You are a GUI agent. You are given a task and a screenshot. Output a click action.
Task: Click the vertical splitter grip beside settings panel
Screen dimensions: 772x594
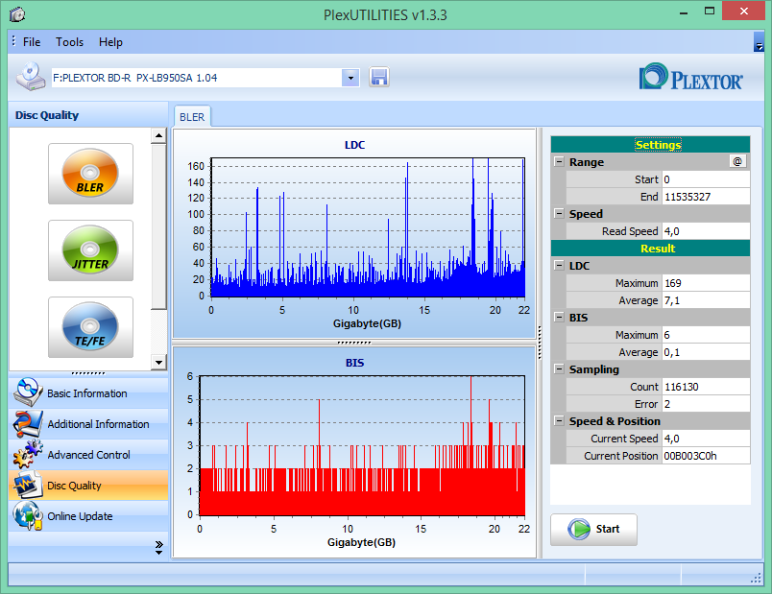(540, 342)
